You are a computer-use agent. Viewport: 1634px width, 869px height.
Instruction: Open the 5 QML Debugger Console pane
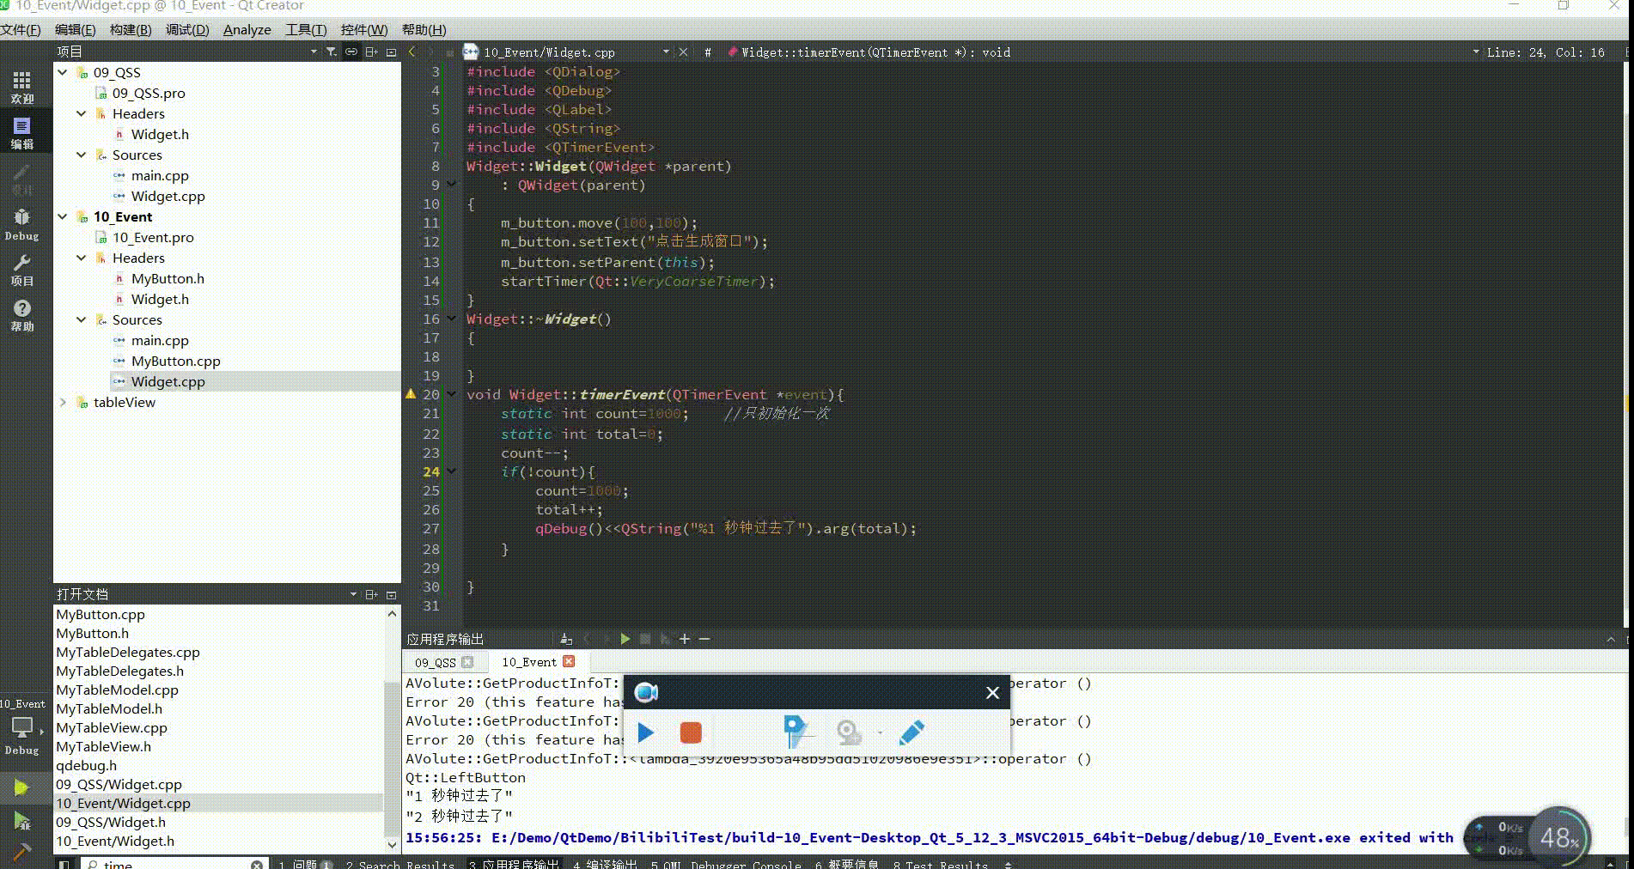726,864
